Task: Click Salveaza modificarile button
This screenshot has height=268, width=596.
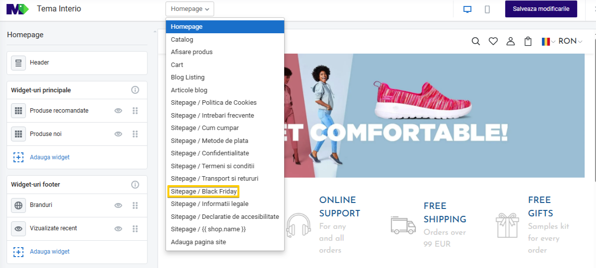Action: point(541,9)
